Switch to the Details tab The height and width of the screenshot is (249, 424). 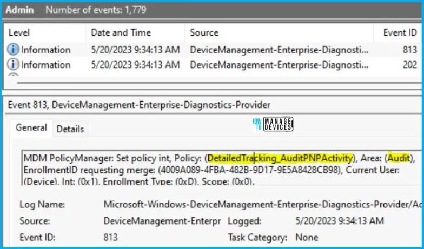[70, 129]
